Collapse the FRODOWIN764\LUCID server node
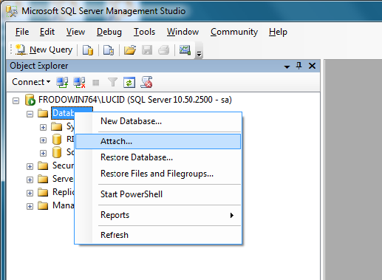Image resolution: width=382 pixels, height=280 pixels. [16, 100]
